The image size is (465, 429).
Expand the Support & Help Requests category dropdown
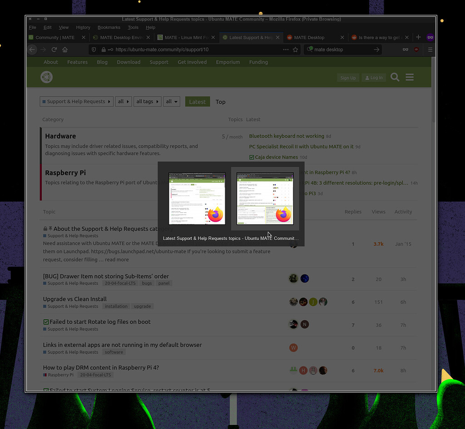coord(76,102)
